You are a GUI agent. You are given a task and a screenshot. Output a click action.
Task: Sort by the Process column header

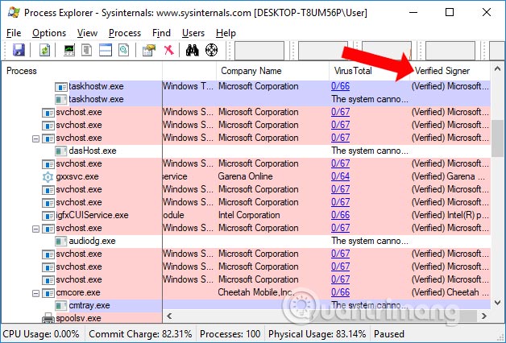[82, 71]
